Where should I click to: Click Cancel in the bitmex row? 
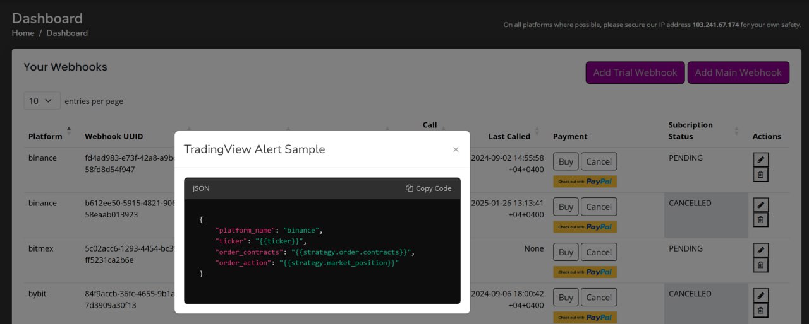point(599,252)
